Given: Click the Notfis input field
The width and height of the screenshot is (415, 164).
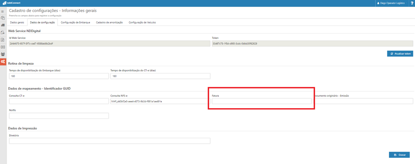Looking at the screenshot, I should point(59,116).
